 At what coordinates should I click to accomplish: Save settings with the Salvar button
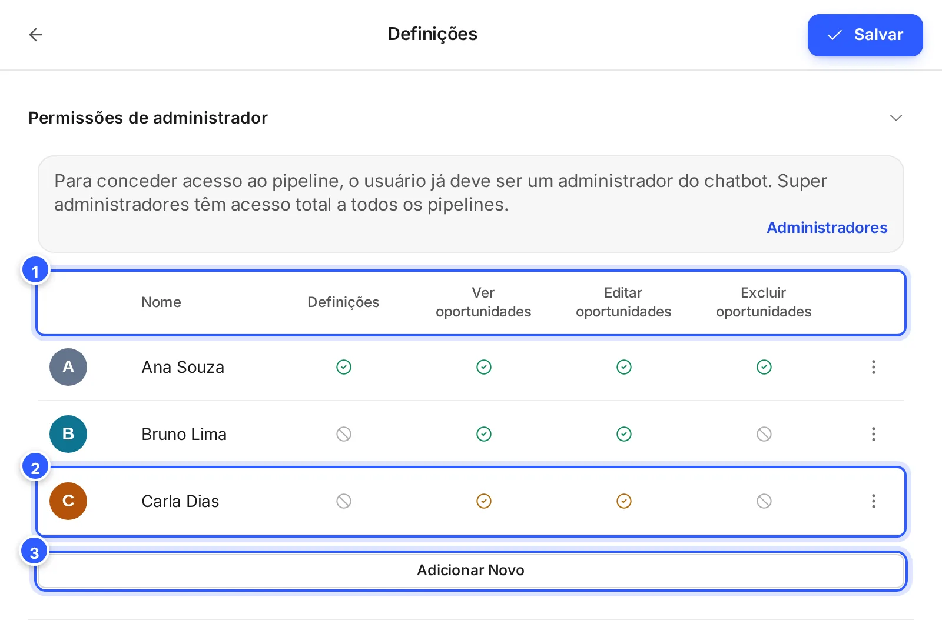[x=865, y=35]
